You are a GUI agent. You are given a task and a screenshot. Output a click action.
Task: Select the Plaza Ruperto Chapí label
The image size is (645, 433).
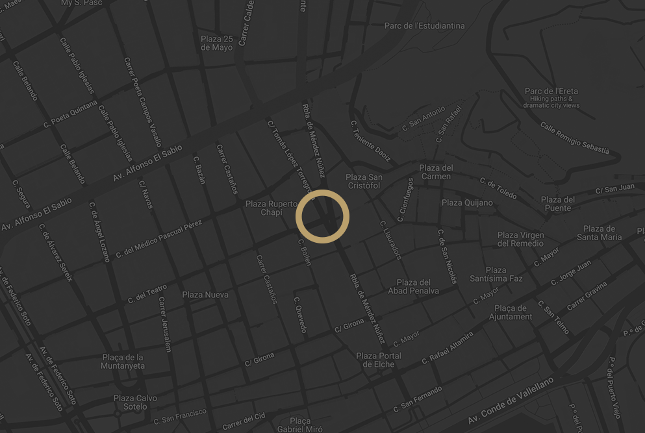pos(271,208)
